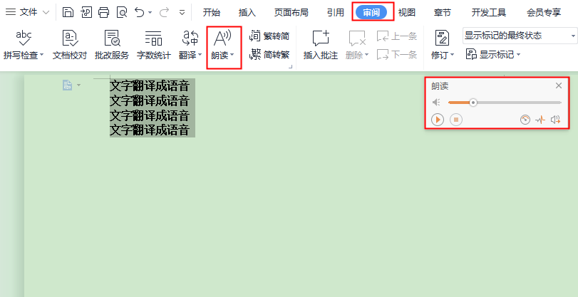
Task: Open 显示标记的最终状态 combo box
Action: click(520, 36)
